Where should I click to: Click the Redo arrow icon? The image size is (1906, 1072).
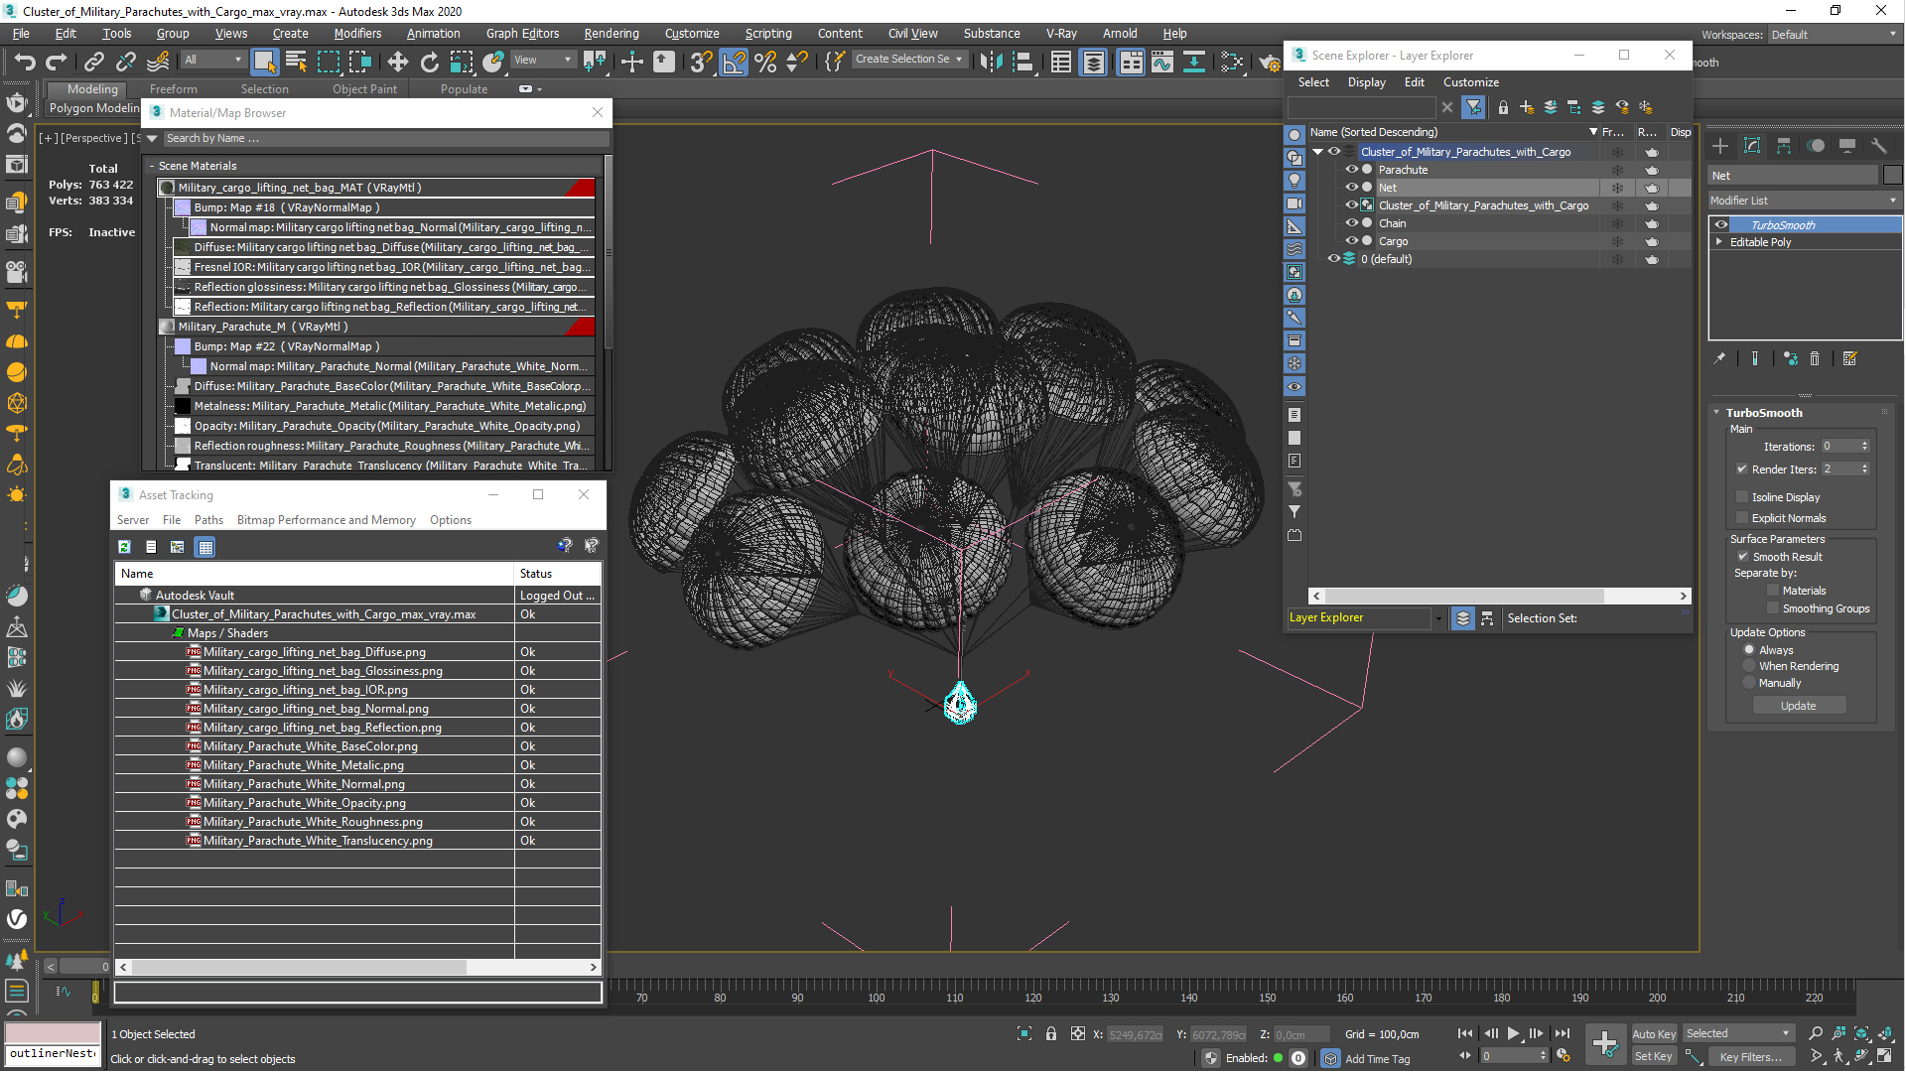tap(57, 62)
